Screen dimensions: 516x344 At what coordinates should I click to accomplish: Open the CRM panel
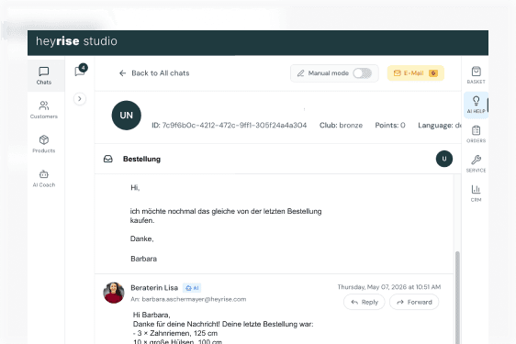(476, 193)
